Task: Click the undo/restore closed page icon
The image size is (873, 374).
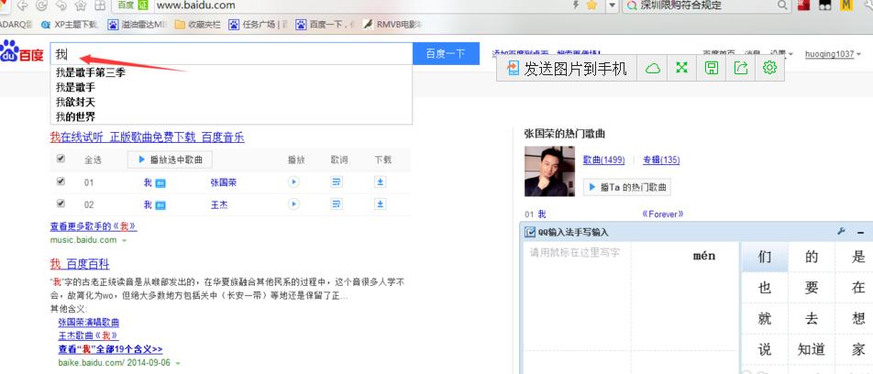Action: click(x=61, y=5)
